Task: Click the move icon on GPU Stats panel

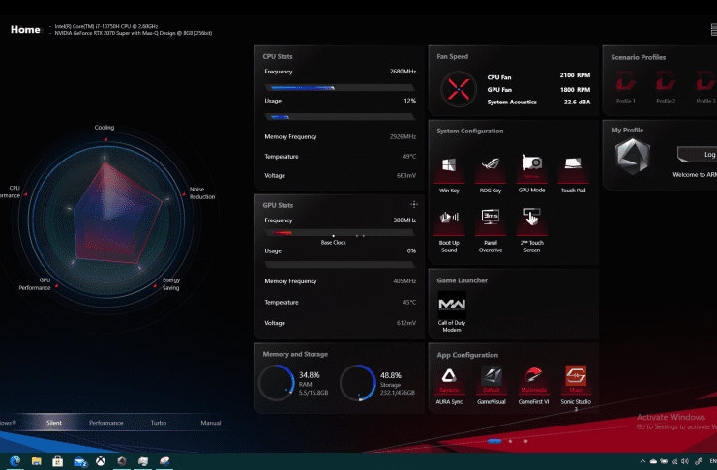Action: tap(414, 204)
